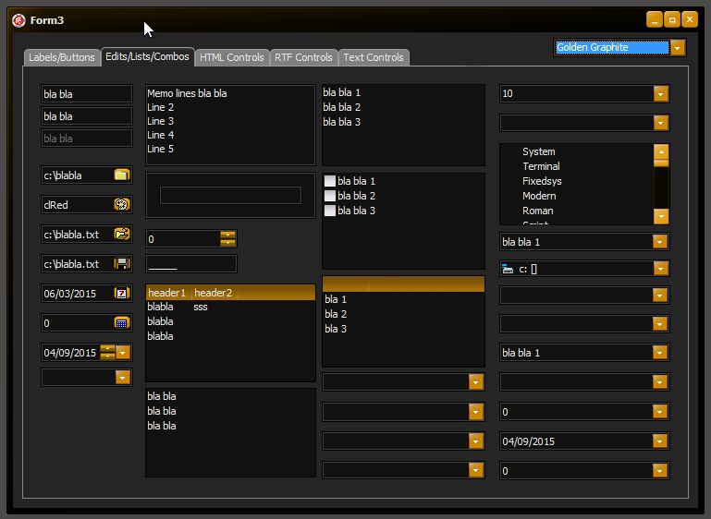Click the red Form3 application icon
The width and height of the screenshot is (711, 519).
18,20
